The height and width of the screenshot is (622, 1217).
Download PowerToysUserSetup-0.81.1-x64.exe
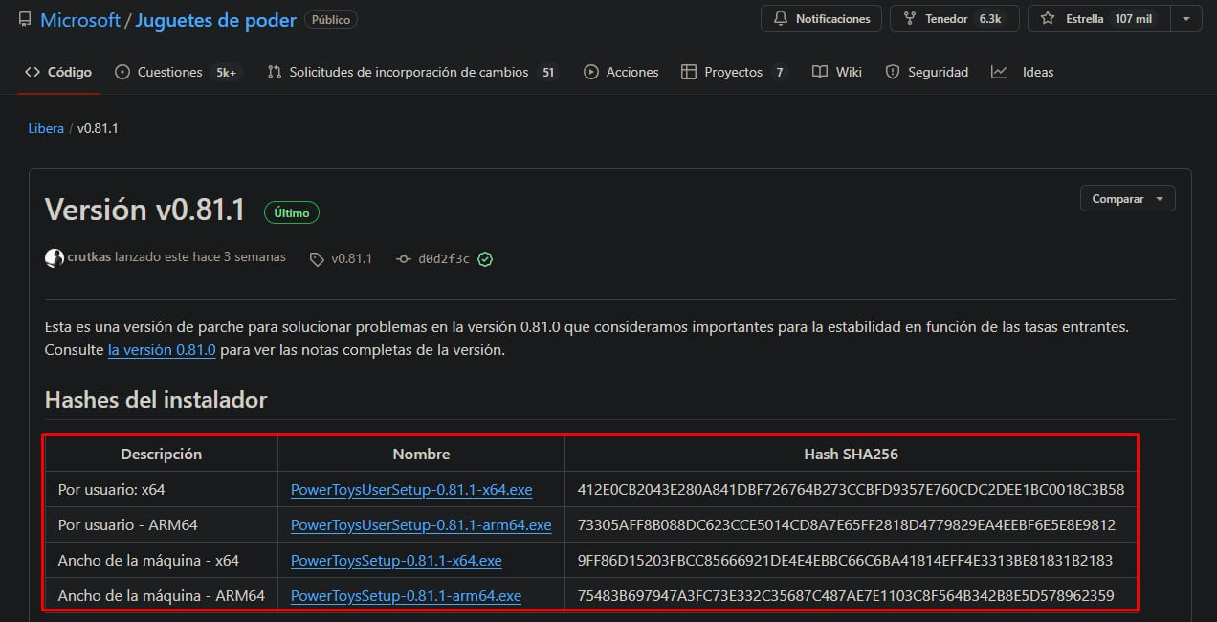411,489
